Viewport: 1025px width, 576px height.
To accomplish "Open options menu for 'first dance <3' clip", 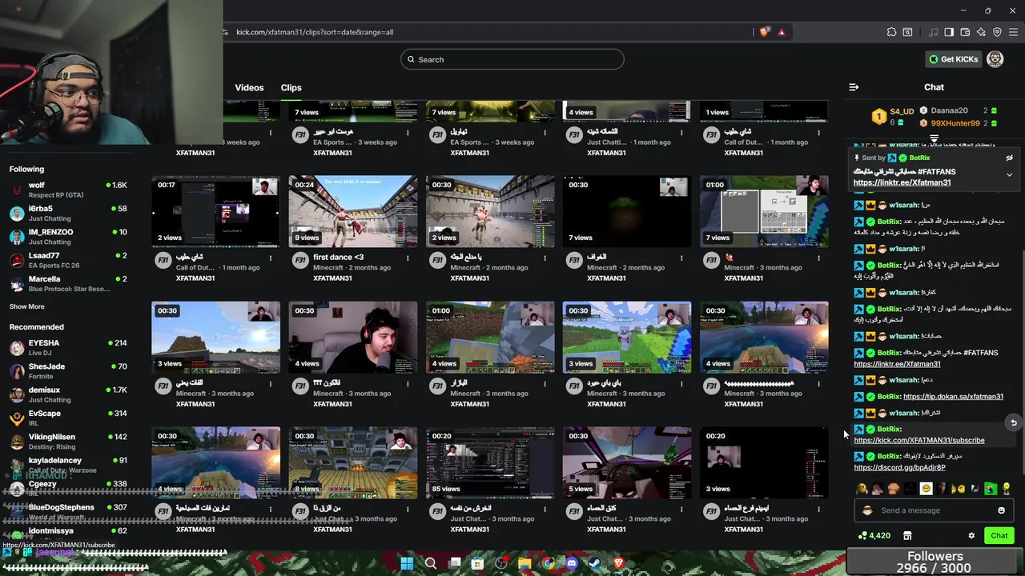I will [x=408, y=258].
